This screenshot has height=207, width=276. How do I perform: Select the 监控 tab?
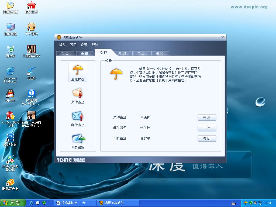103,53
